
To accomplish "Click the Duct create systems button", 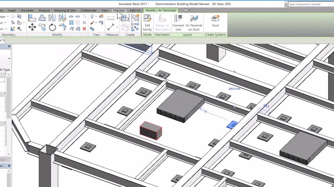I will coord(215,20).
